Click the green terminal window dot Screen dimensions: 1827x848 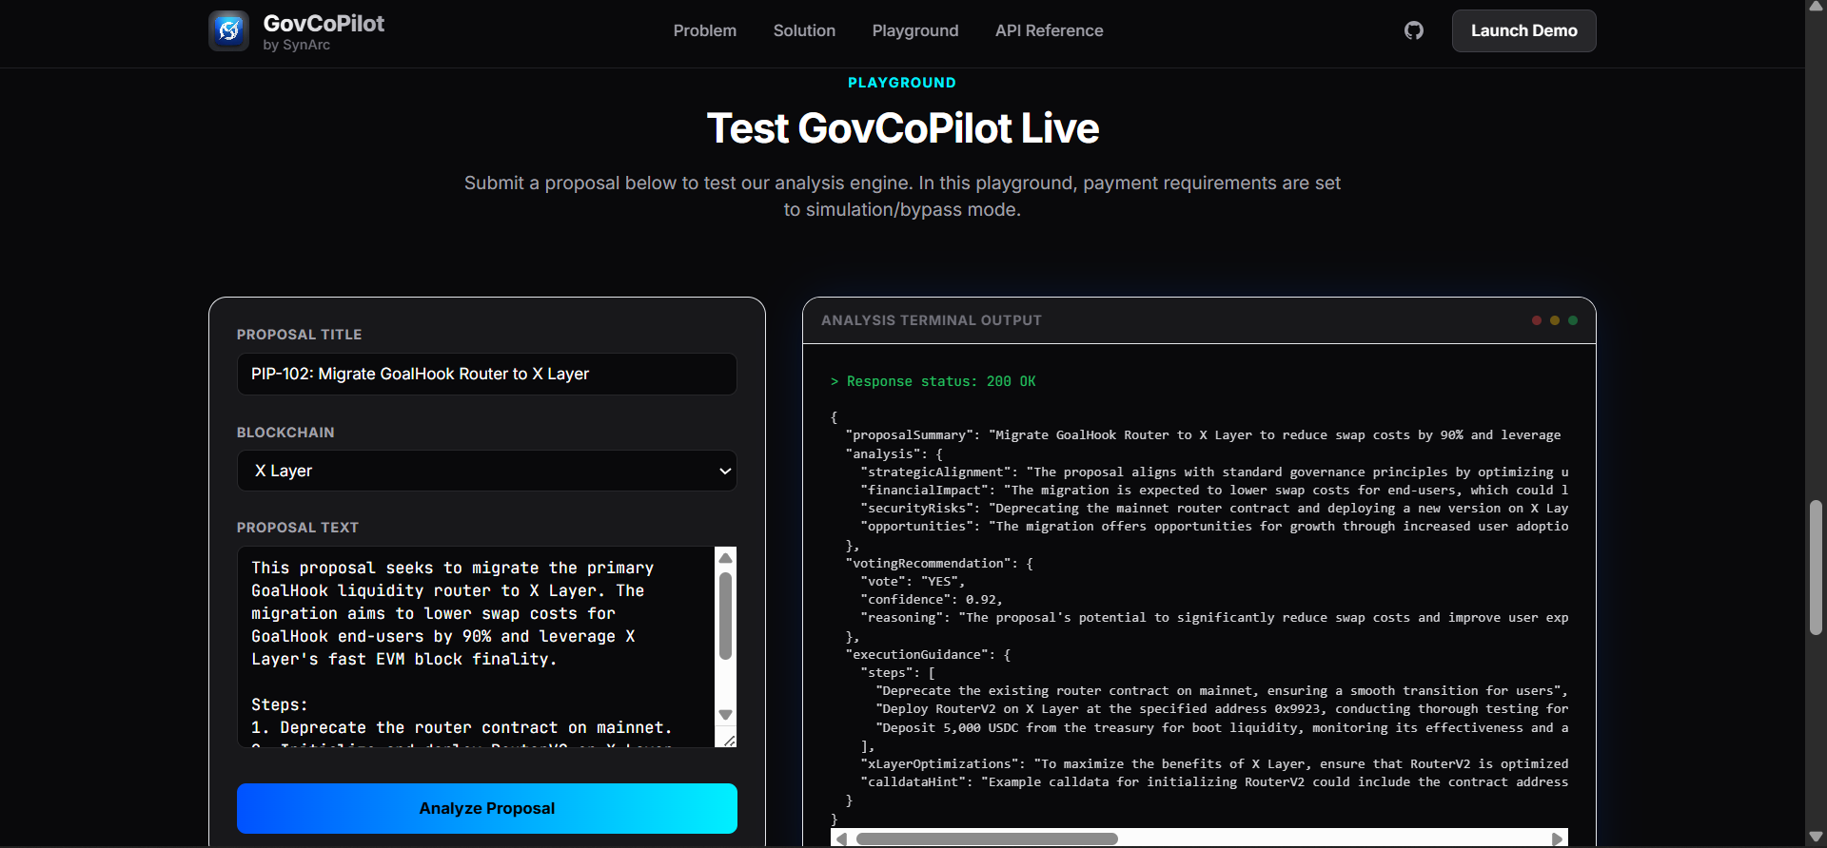(1573, 320)
